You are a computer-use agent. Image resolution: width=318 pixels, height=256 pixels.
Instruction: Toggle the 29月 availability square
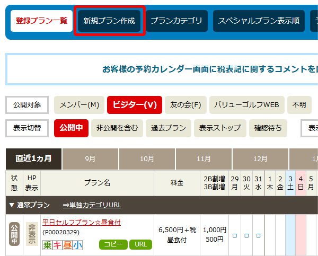coord(235,235)
